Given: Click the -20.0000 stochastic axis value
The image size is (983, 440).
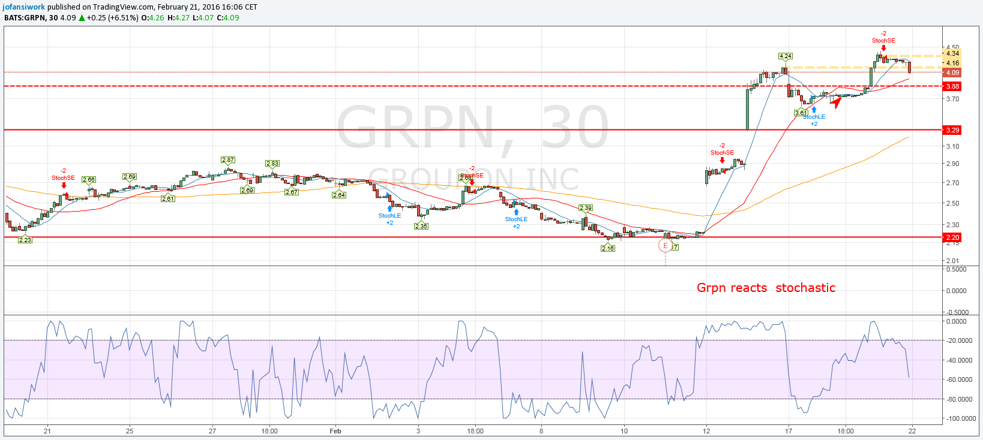Looking at the screenshot, I should click(958, 340).
